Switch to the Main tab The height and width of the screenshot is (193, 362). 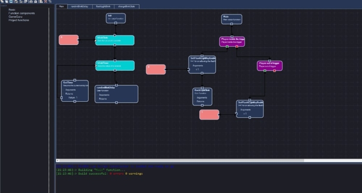pos(61,6)
